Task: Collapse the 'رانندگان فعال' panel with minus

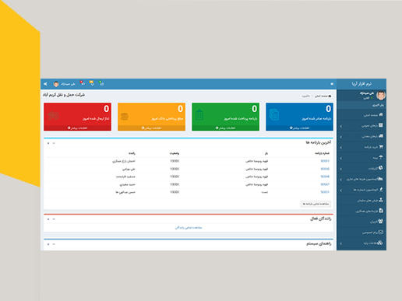Action: tap(54, 219)
